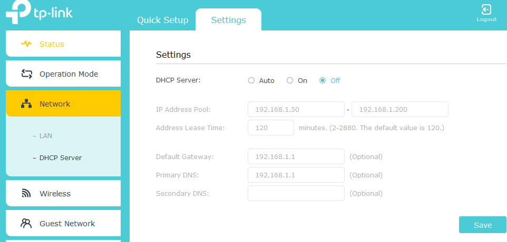This screenshot has height=242, width=507.
Task: Click the tp-link logo icon
Action: tap(18, 12)
